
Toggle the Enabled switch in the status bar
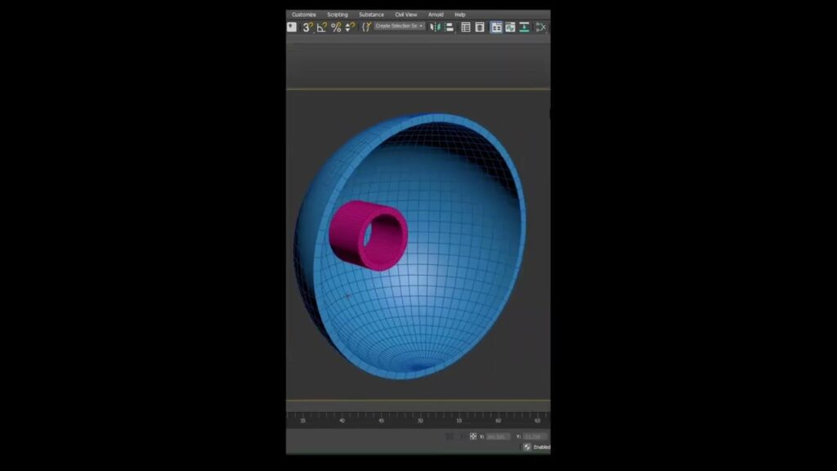[527, 447]
